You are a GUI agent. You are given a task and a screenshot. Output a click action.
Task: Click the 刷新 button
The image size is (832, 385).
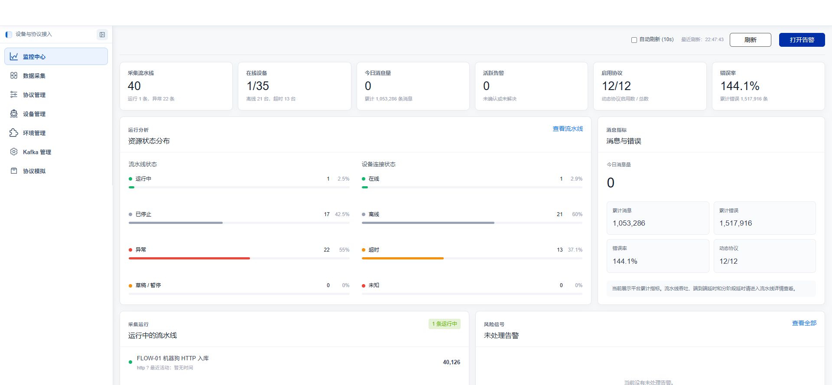click(x=750, y=40)
